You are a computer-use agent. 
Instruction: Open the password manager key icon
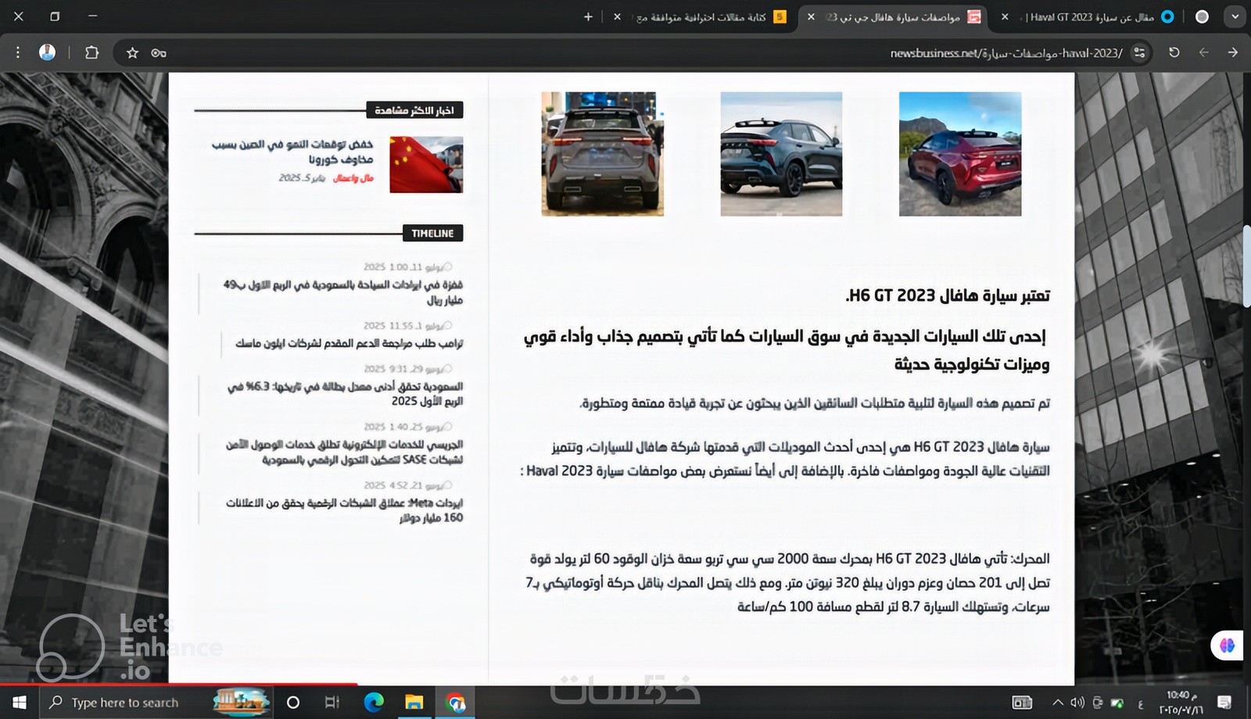point(159,52)
